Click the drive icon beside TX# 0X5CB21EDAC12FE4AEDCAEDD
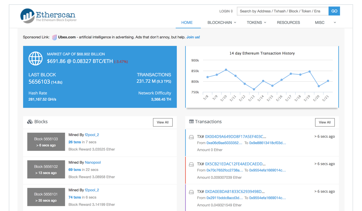This screenshot has height=211, width=362. click(191, 165)
